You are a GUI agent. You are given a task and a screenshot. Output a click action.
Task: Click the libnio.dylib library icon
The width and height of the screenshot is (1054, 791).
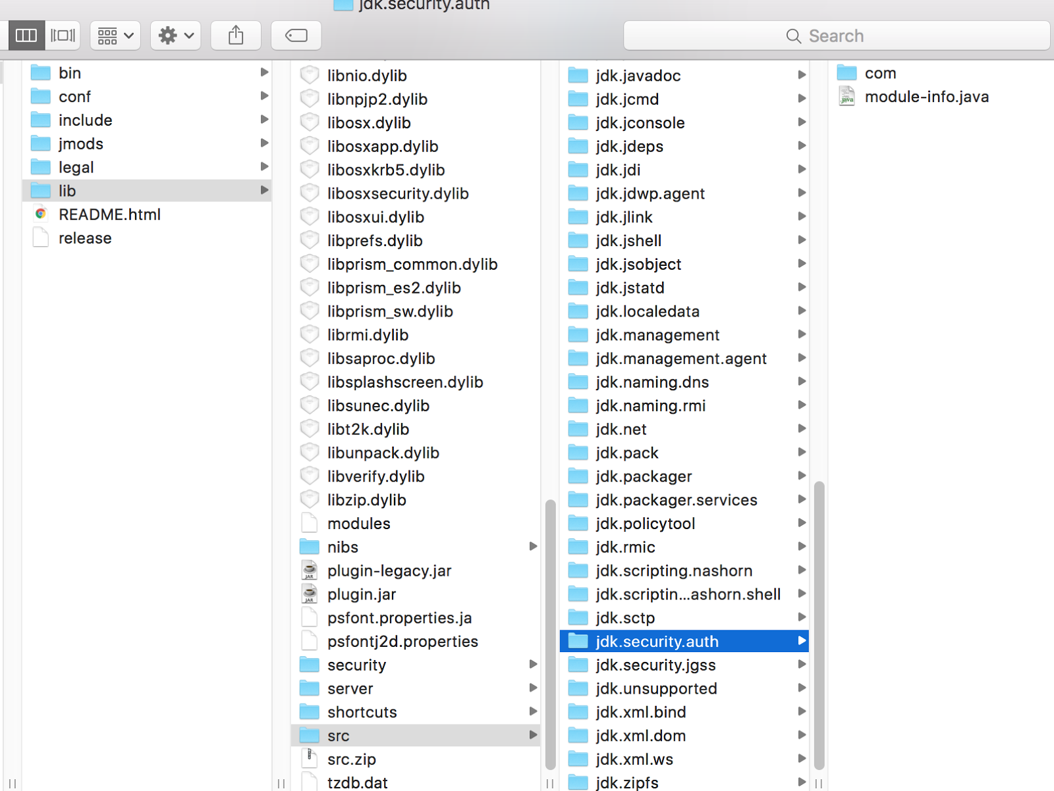click(309, 74)
